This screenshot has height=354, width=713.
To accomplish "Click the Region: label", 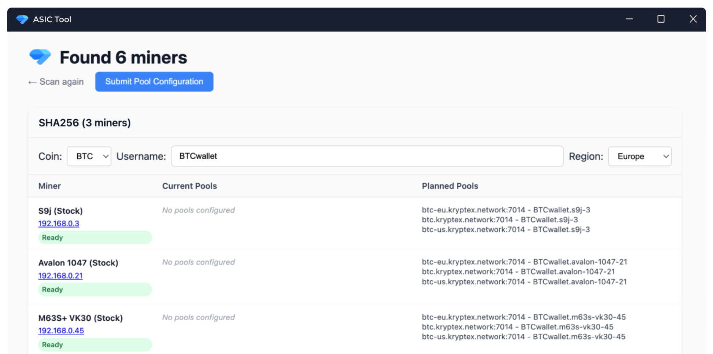I will point(586,156).
